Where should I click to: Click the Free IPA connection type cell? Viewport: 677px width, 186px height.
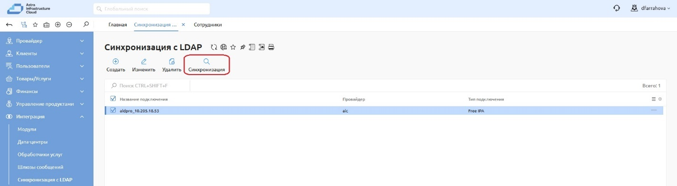click(x=477, y=110)
